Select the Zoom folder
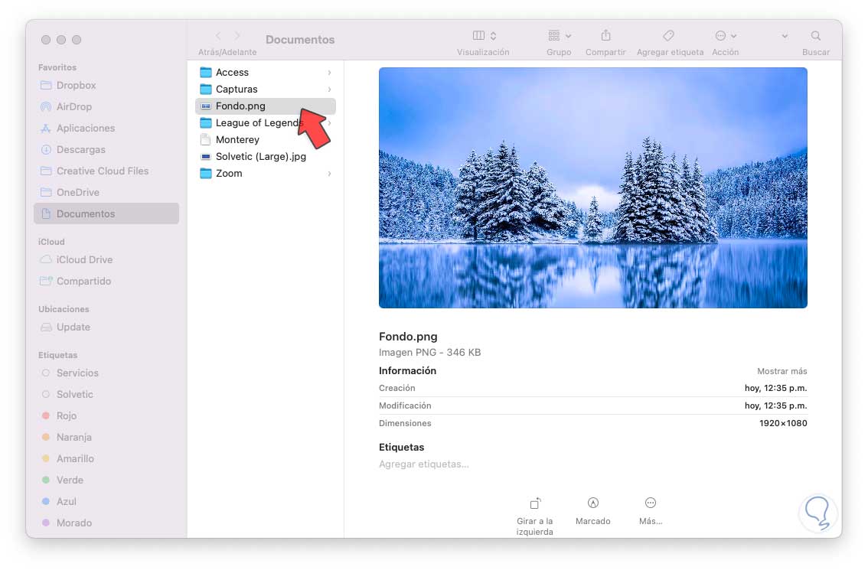The width and height of the screenshot is (868, 570). [265, 174]
